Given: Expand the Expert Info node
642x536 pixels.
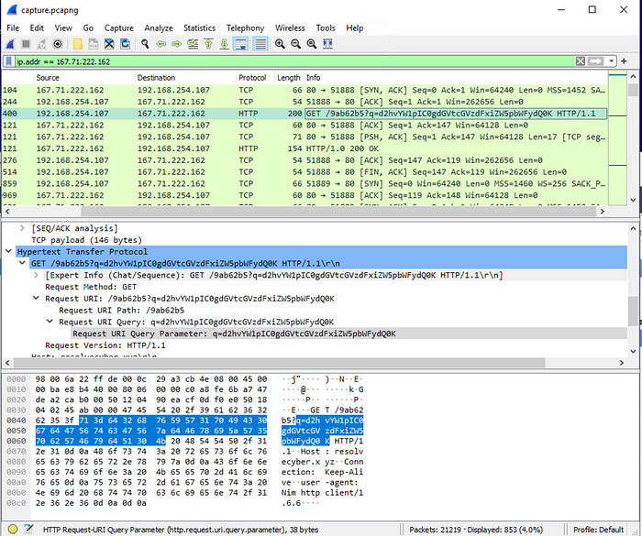Looking at the screenshot, I should click(x=36, y=275).
